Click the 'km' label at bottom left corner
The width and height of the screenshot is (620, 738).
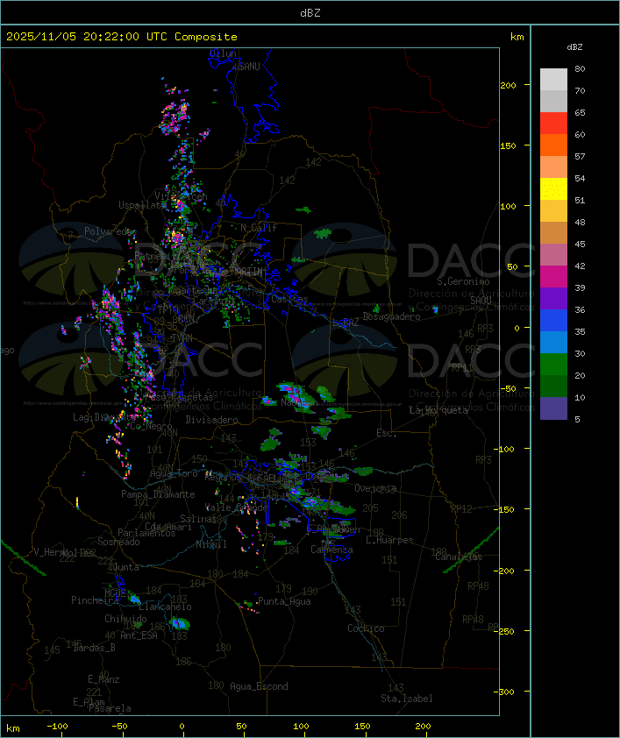(12, 728)
